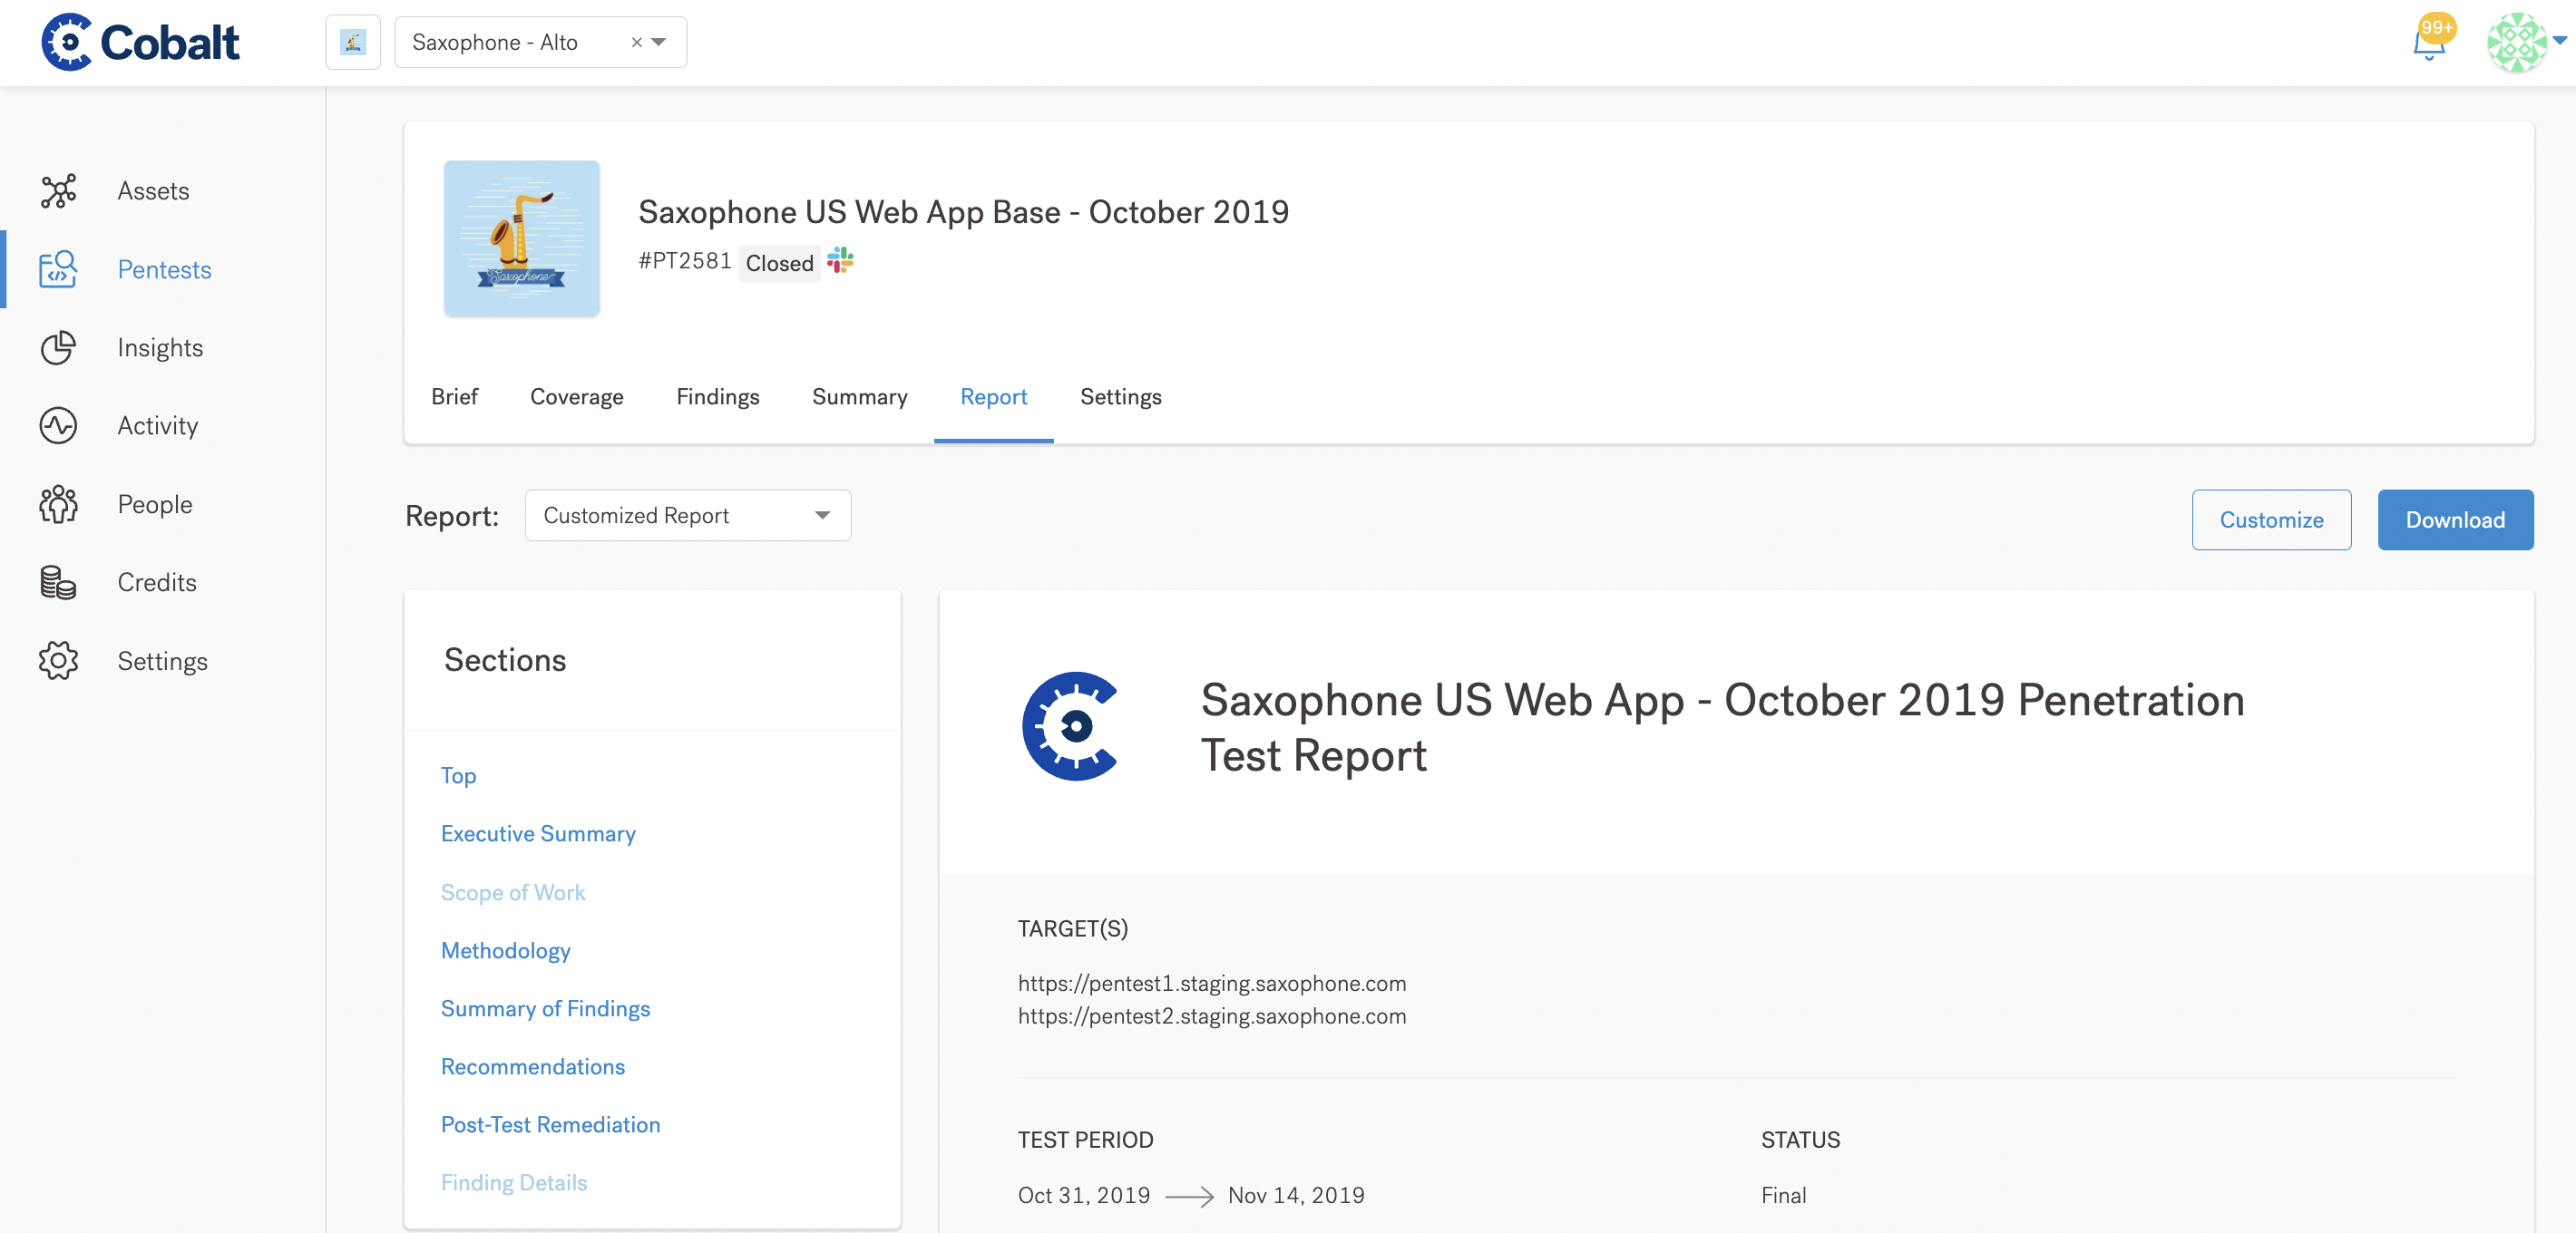The image size is (2576, 1233).
Task: Click the Closed status badge
Action: 780,263
